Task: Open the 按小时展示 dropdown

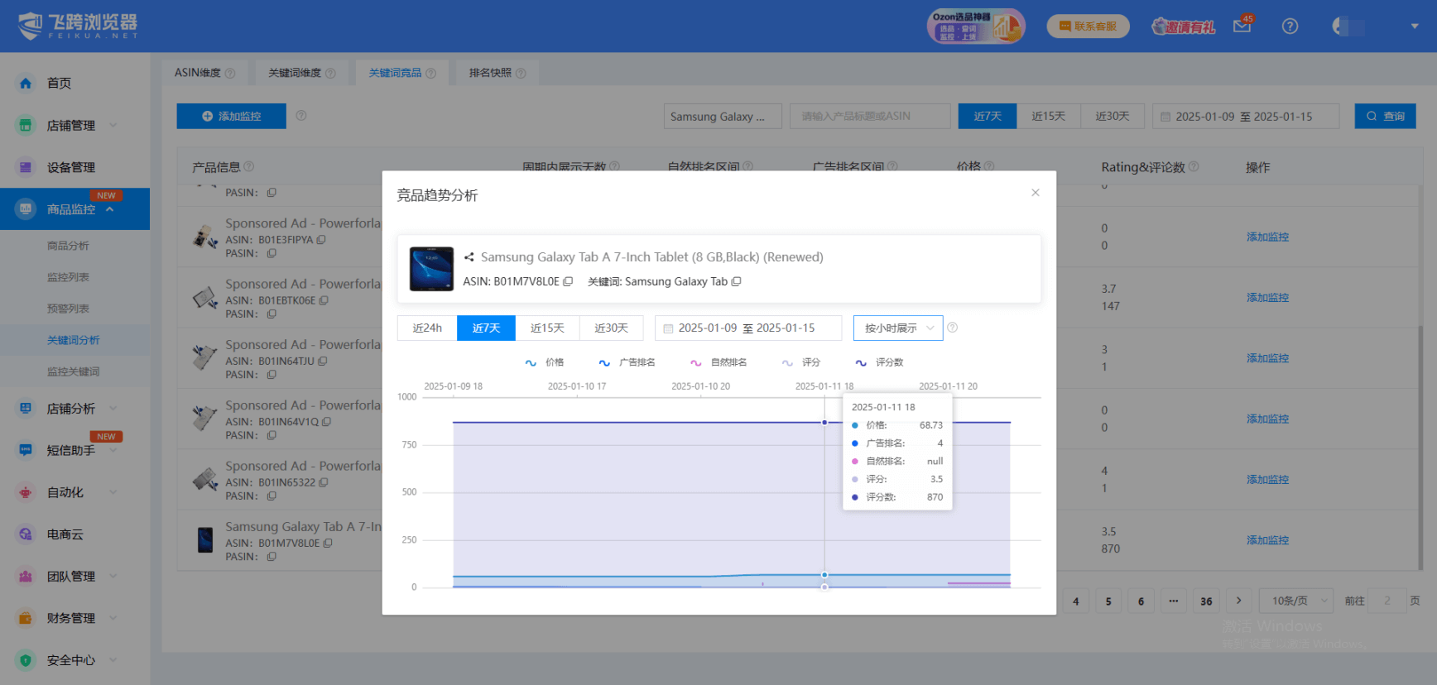Action: tap(898, 328)
